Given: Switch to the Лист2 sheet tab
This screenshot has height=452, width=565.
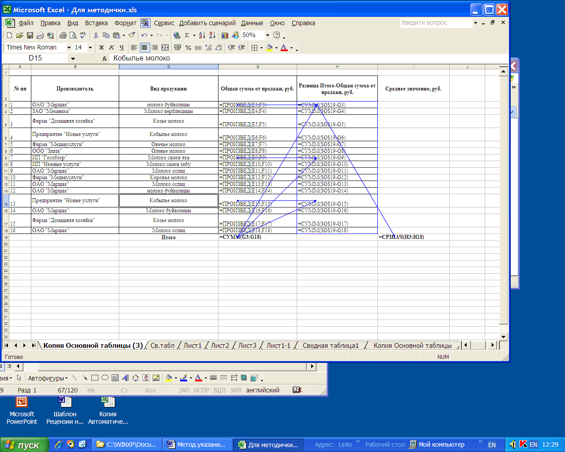Looking at the screenshot, I should (x=220, y=346).
